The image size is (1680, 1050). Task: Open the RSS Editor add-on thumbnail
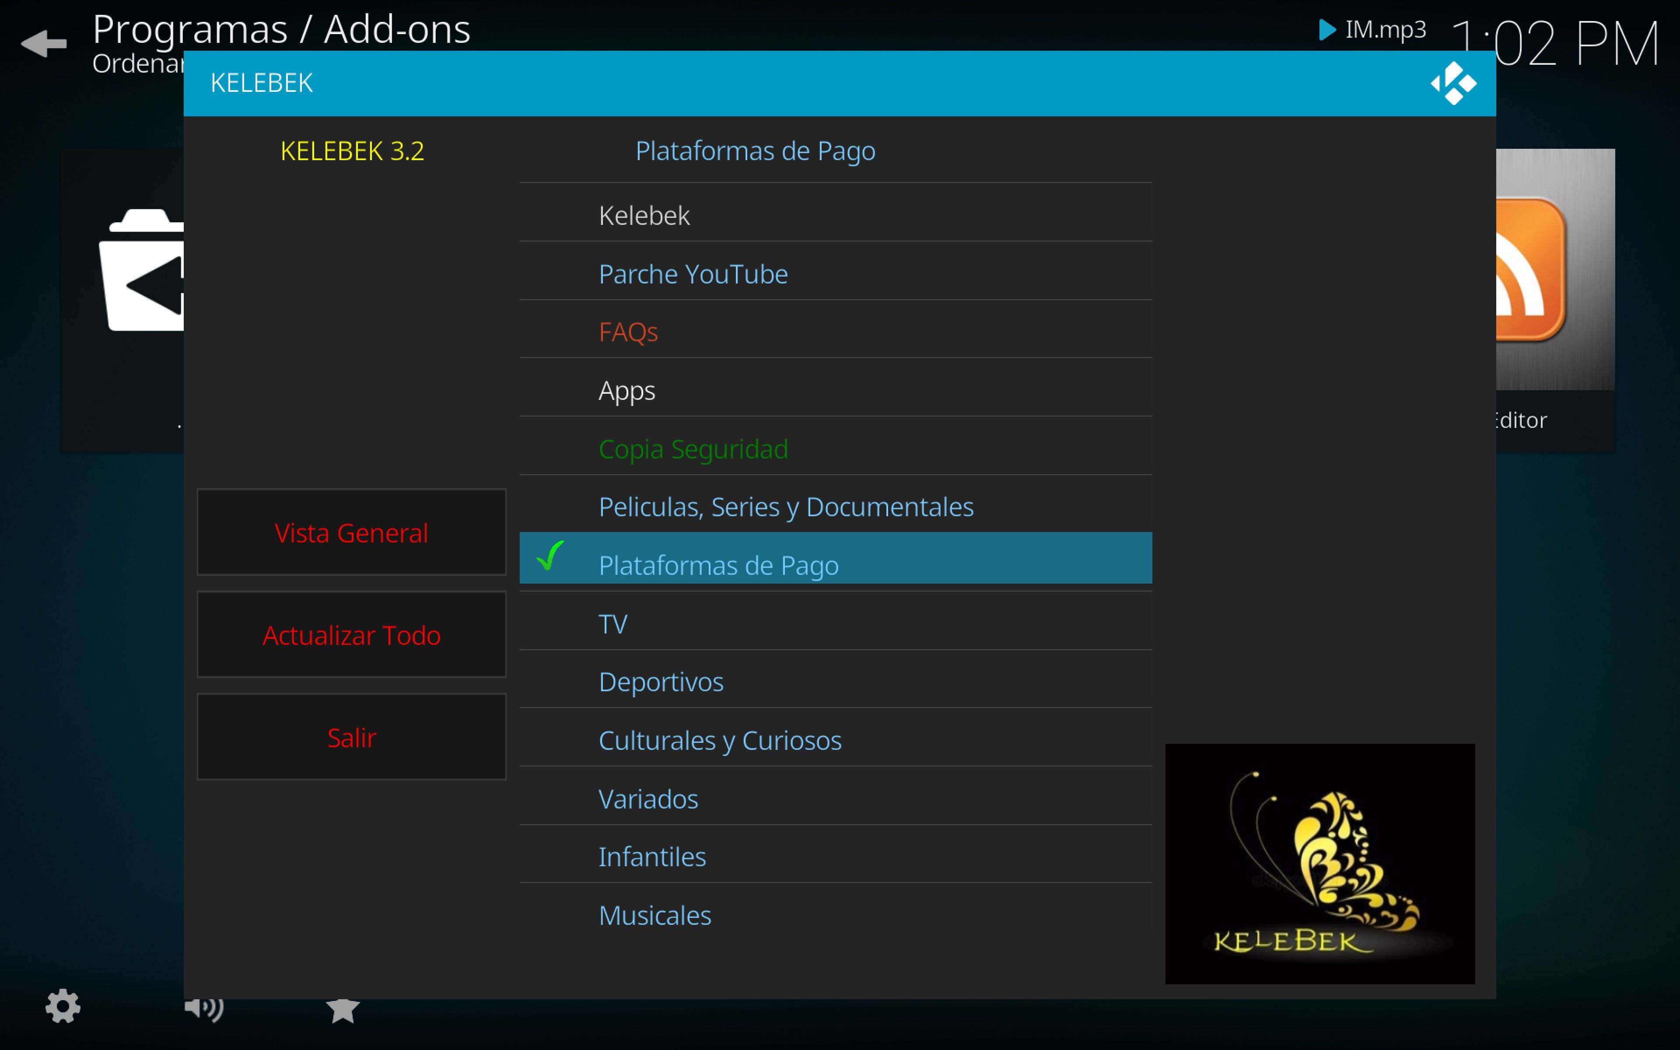coord(1555,301)
